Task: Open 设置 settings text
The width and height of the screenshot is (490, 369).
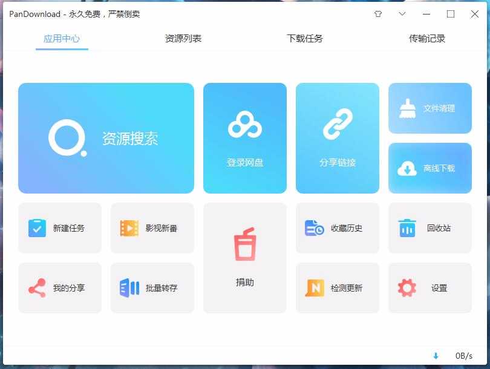Action: [439, 288]
